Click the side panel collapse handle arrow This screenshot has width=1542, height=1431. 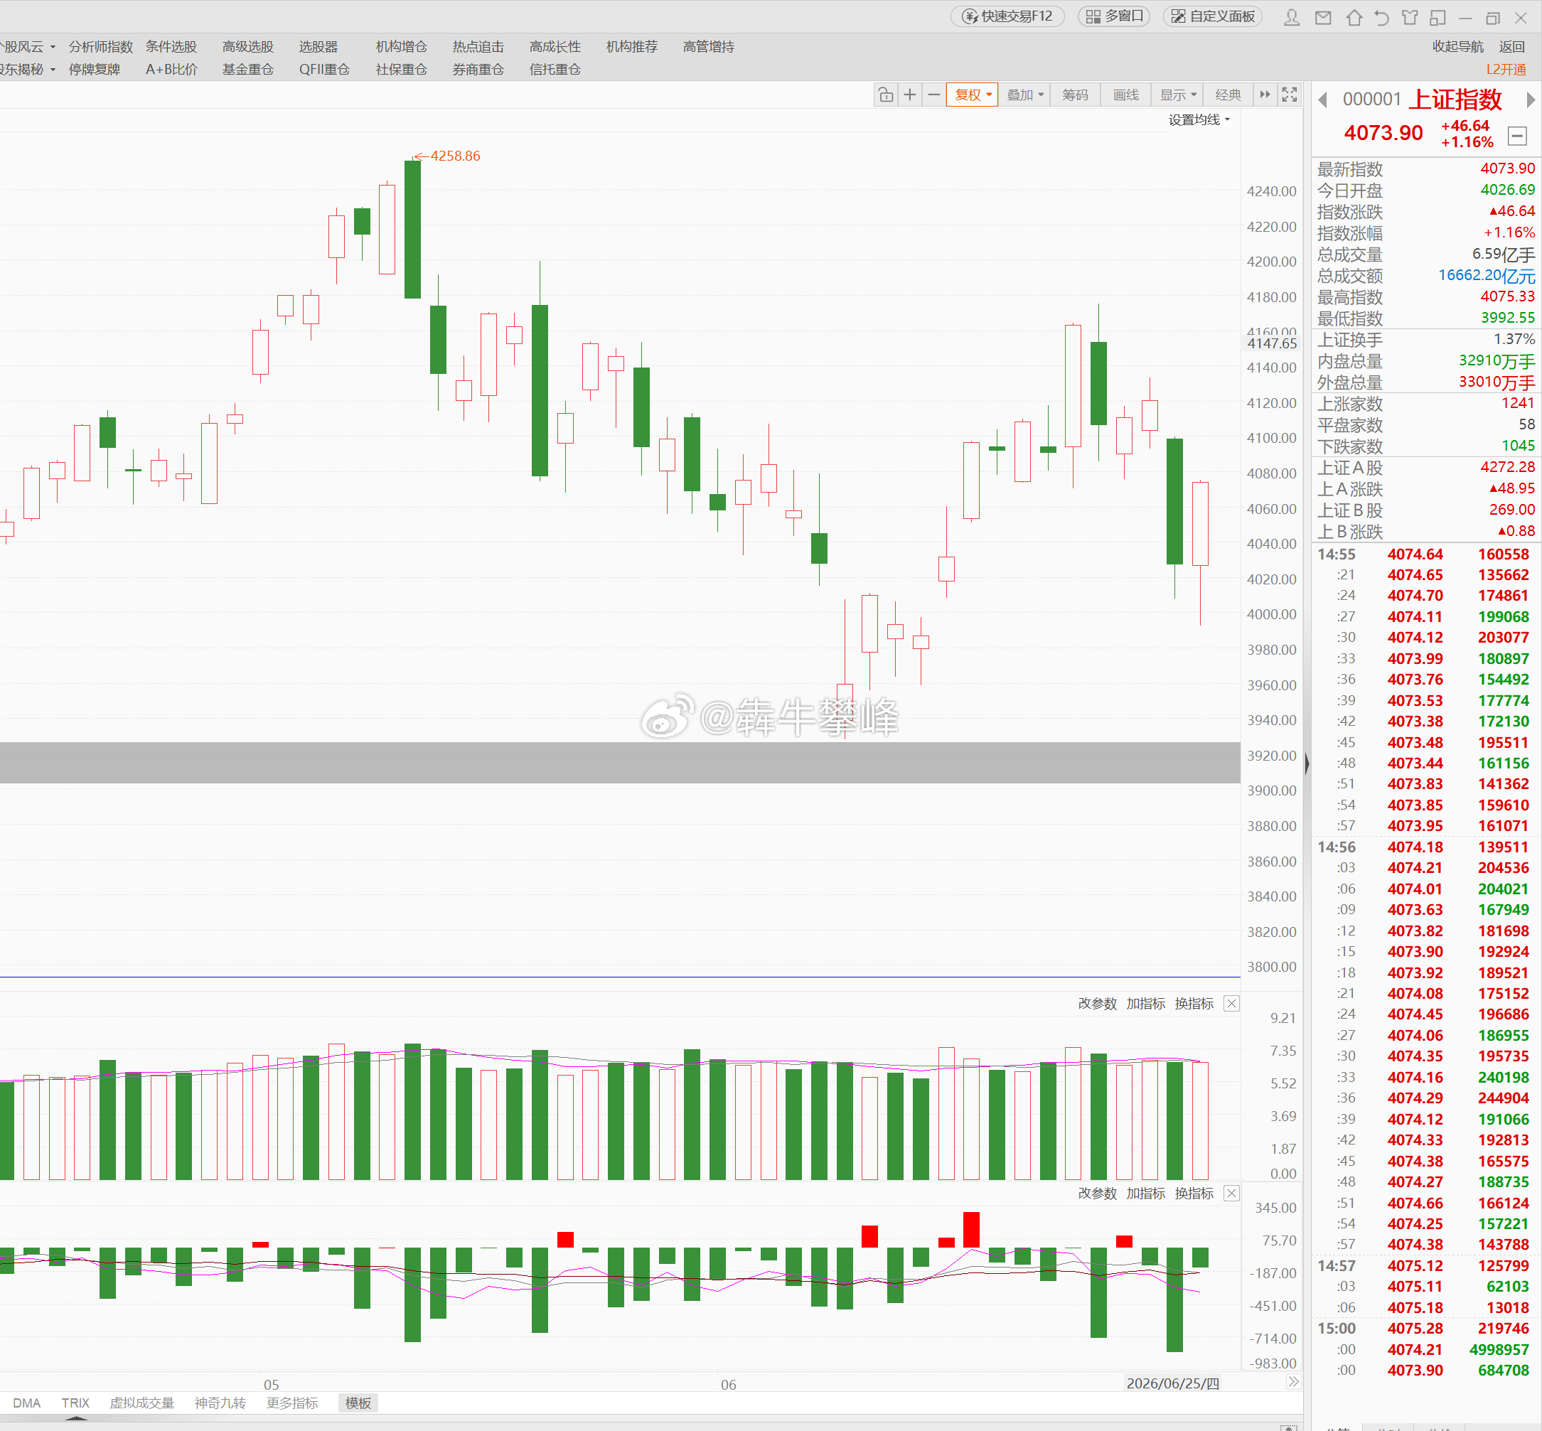pyautogui.click(x=1307, y=763)
